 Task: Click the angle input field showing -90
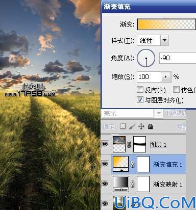point(178,58)
